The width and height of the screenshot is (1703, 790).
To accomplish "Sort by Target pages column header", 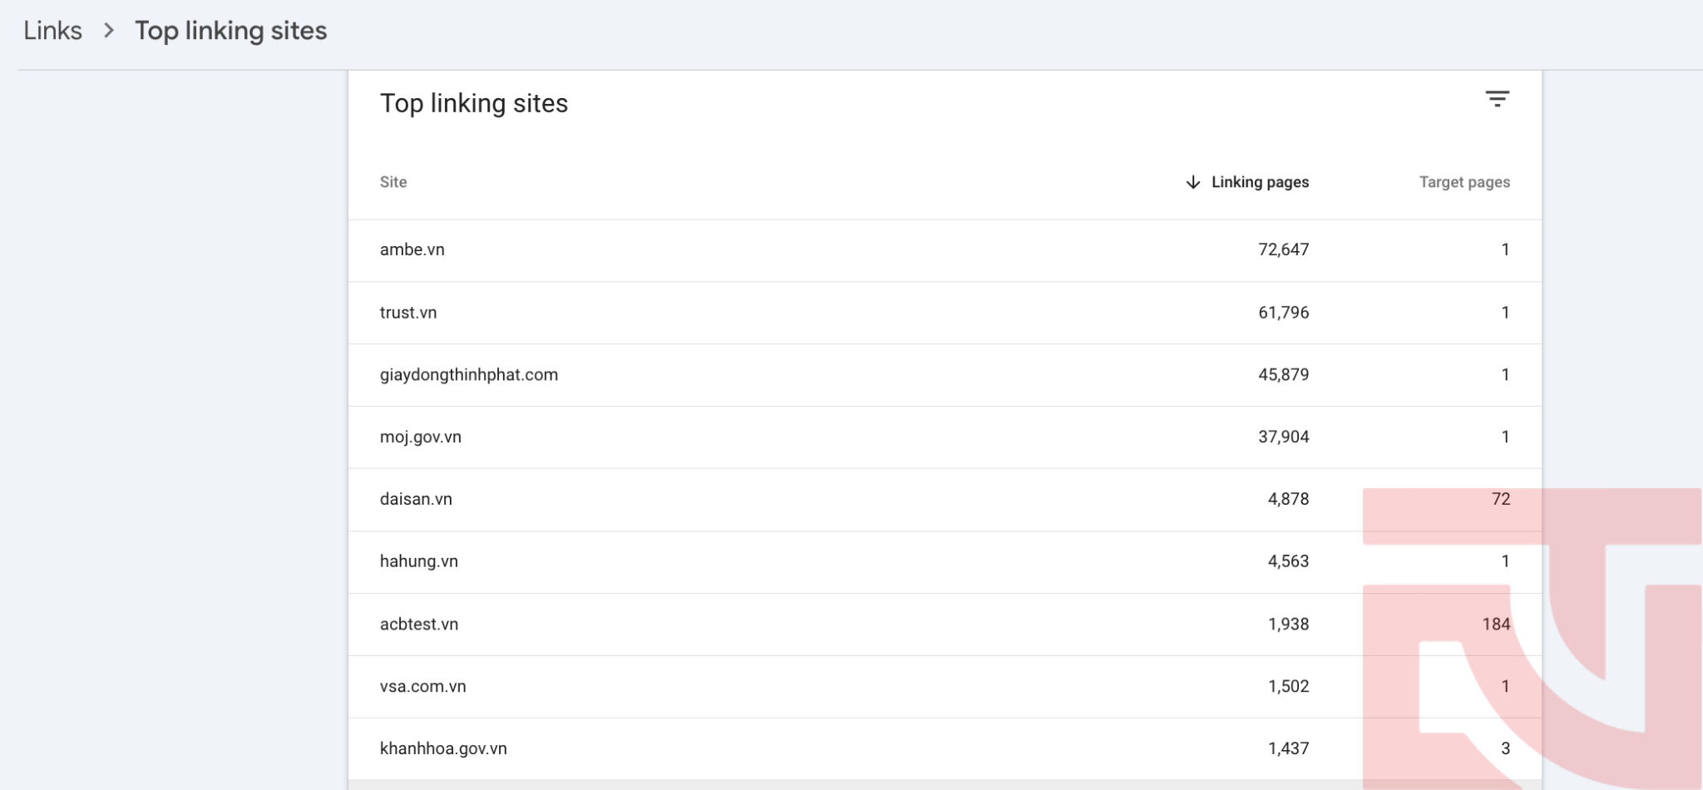I will pos(1464,182).
